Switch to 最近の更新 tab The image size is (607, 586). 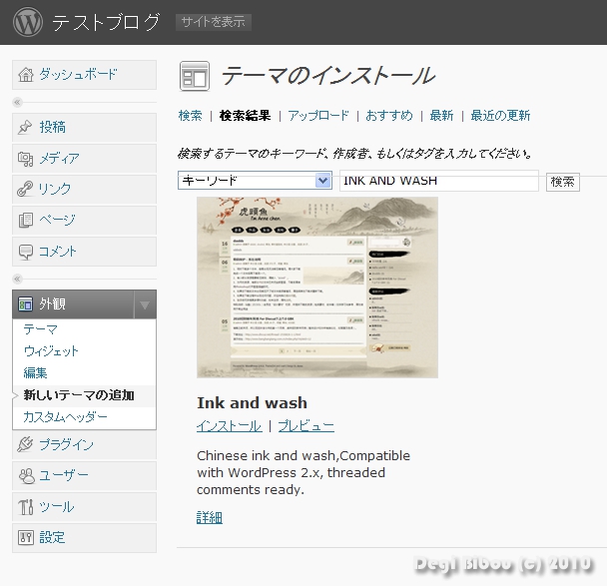[500, 116]
